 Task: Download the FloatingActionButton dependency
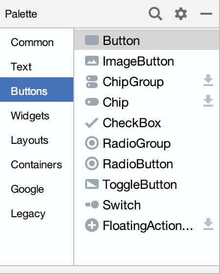point(208,224)
